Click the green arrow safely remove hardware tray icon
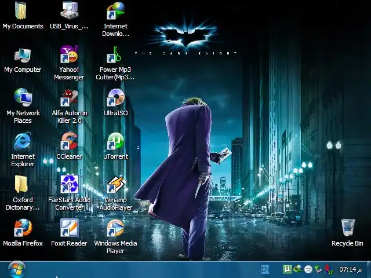Viewport: 371px width, 278px height. tap(318, 269)
